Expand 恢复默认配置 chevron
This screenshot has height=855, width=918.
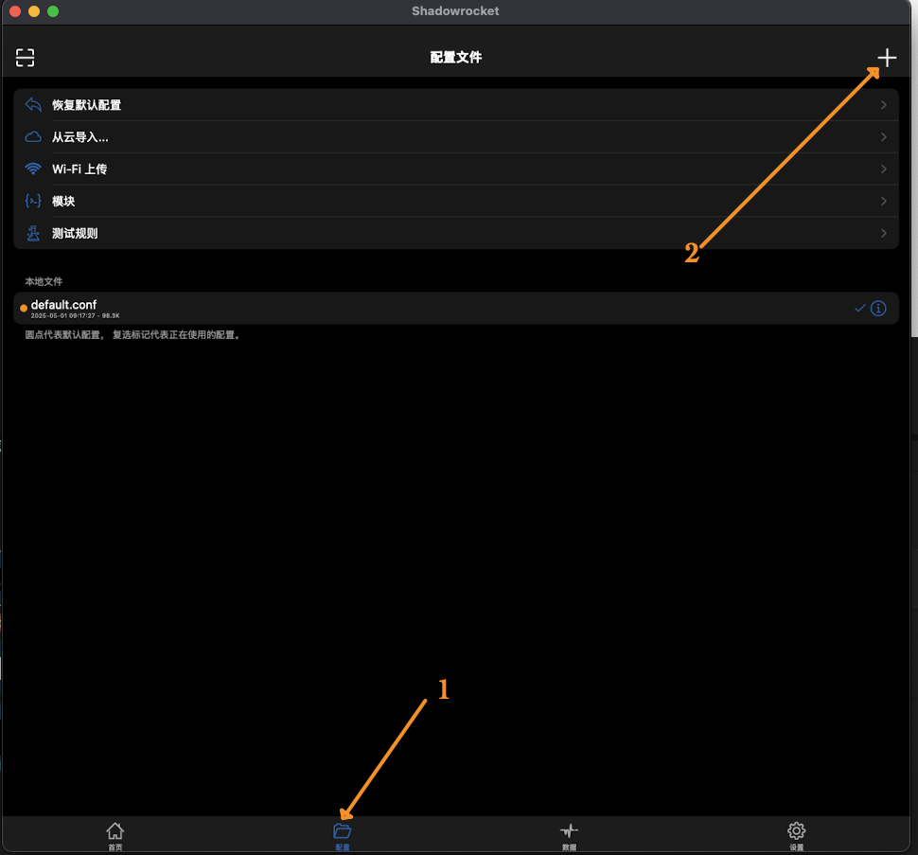(x=884, y=105)
